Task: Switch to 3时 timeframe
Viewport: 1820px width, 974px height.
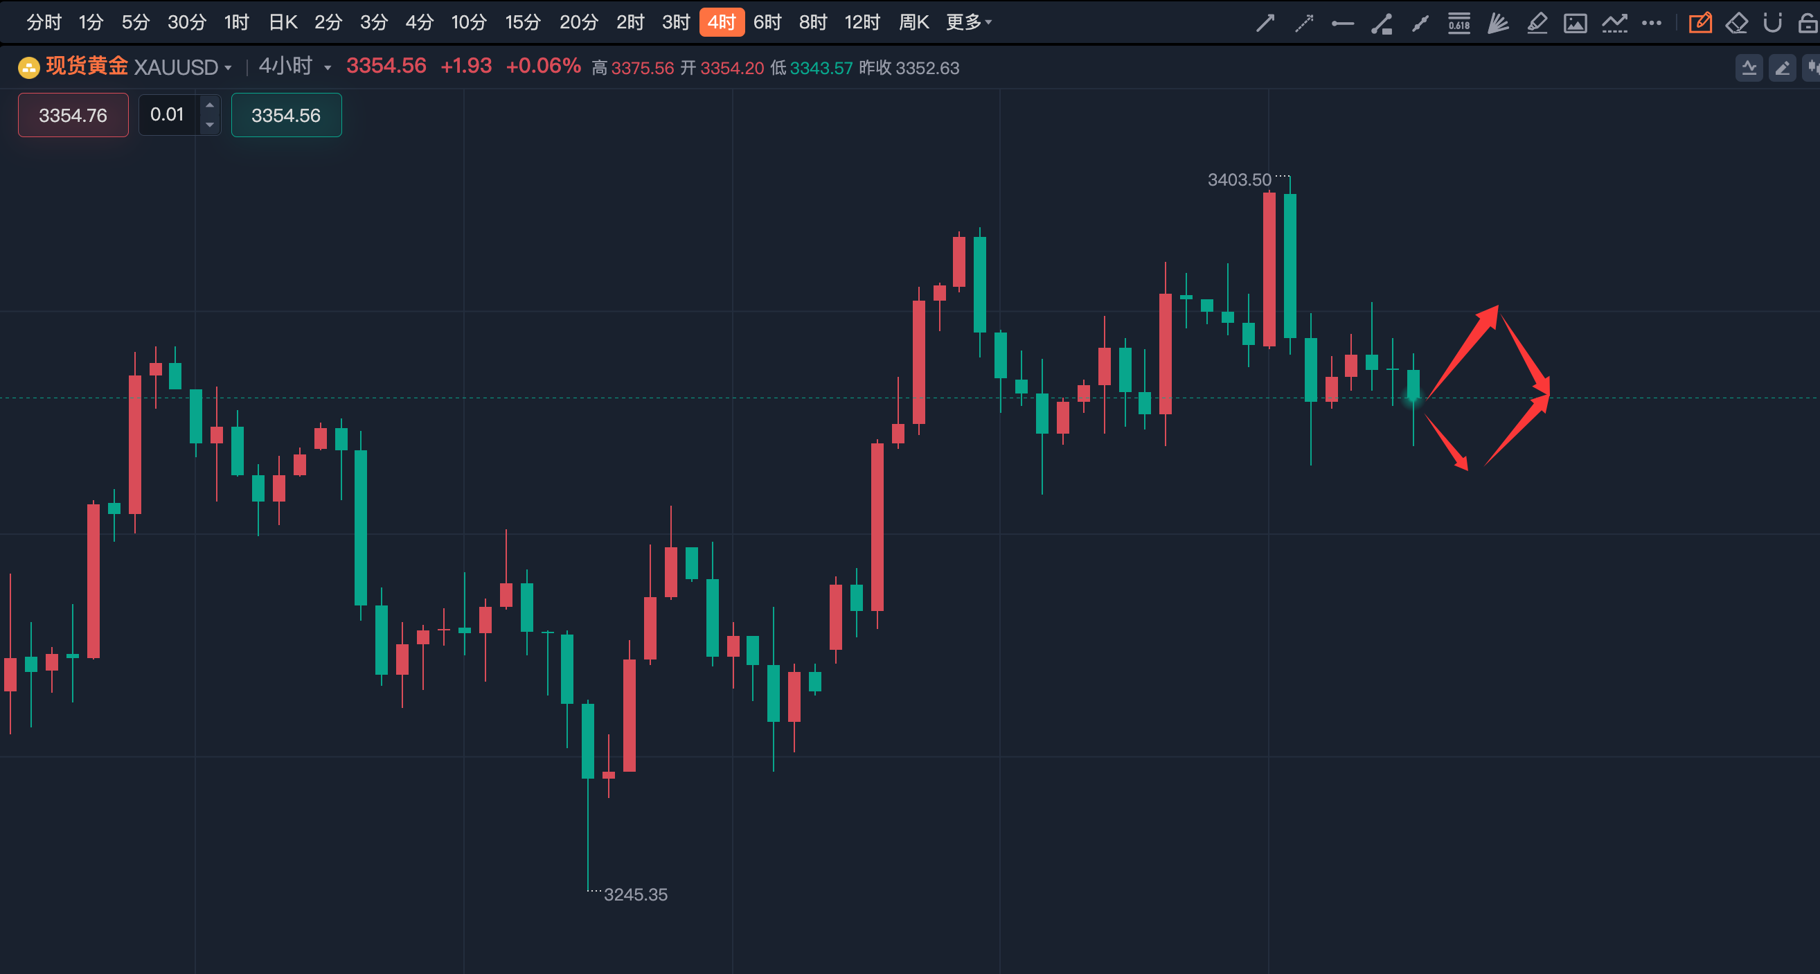Action: click(x=676, y=23)
